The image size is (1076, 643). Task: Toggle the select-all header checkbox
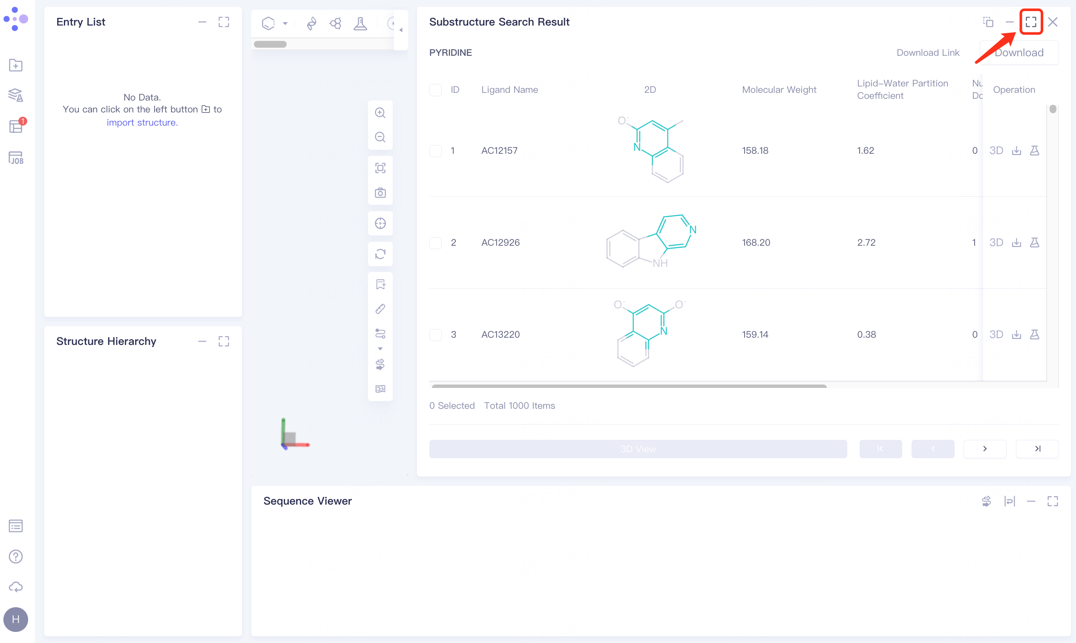[435, 90]
